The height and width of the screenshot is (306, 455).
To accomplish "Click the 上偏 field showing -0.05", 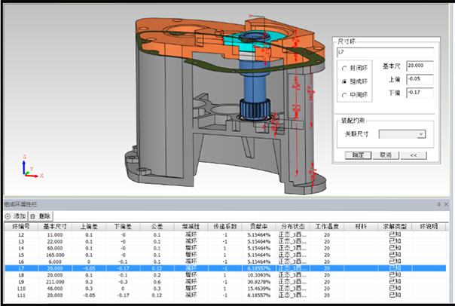I will [x=419, y=79].
